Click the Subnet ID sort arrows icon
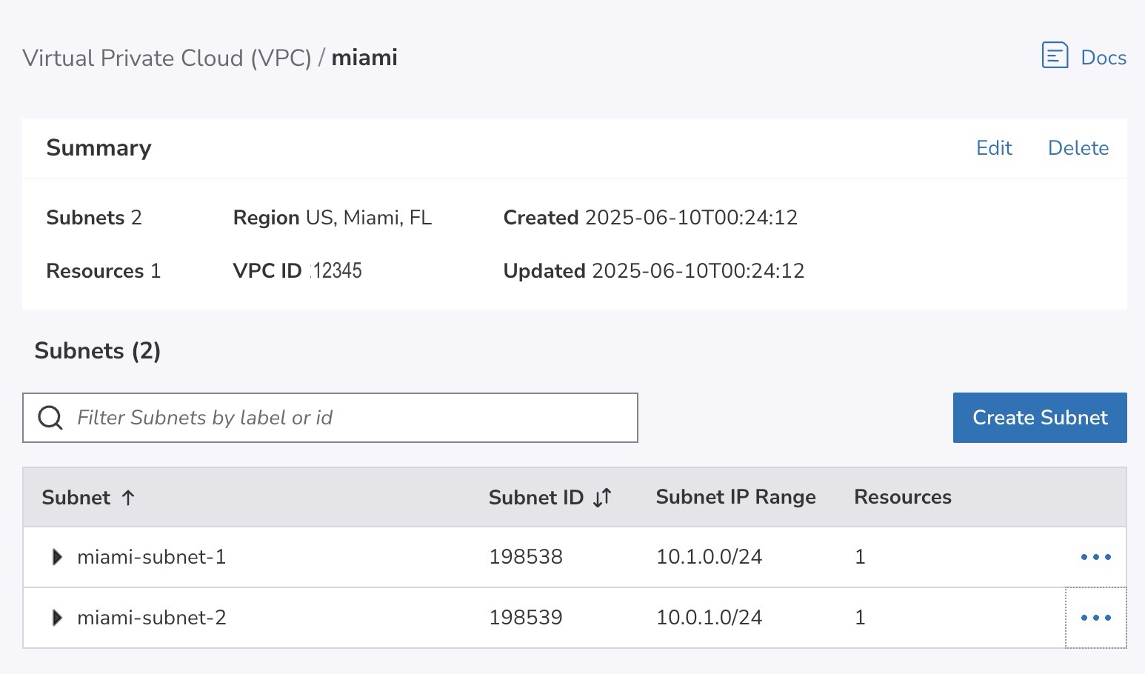Viewport: 1145px width, 674px height. 602,498
